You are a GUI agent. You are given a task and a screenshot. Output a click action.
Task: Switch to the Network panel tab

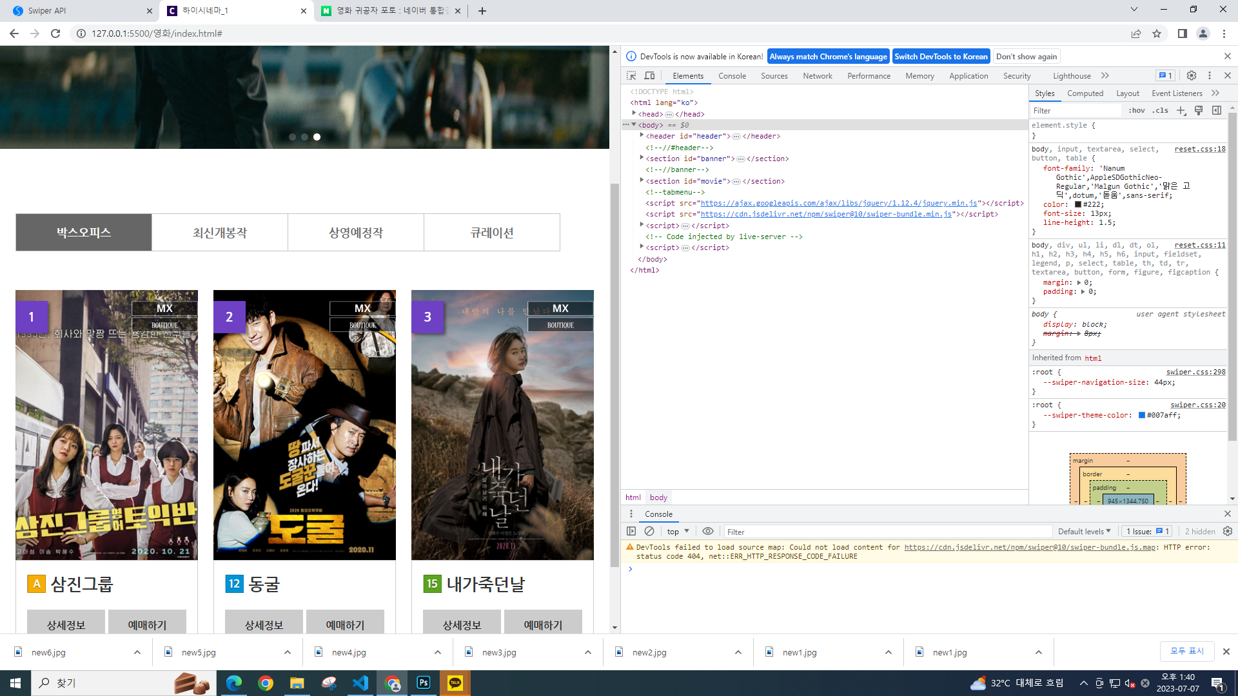(x=817, y=75)
